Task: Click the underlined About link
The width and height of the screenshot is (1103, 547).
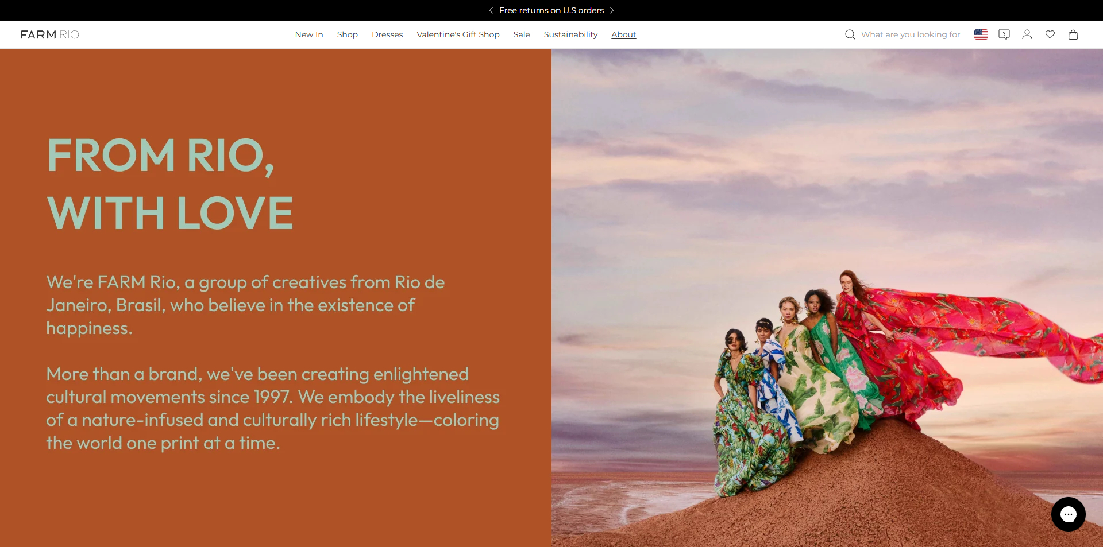Action: (623, 34)
